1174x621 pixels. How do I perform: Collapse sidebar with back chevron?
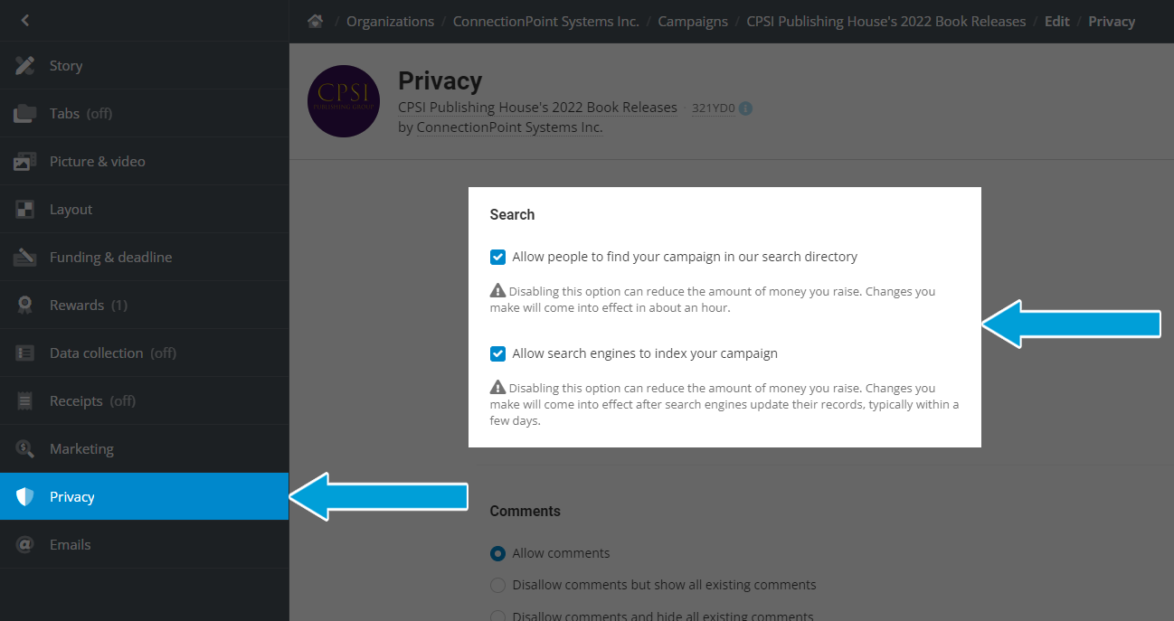pyautogui.click(x=25, y=20)
